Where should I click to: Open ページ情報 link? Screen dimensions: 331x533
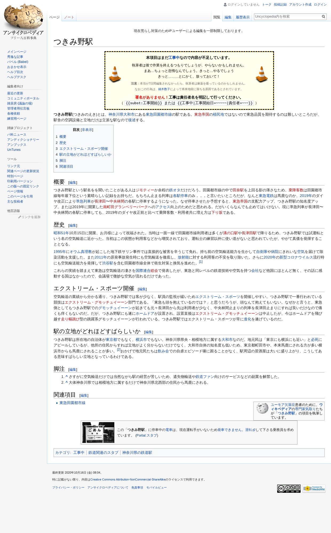tap(15, 191)
